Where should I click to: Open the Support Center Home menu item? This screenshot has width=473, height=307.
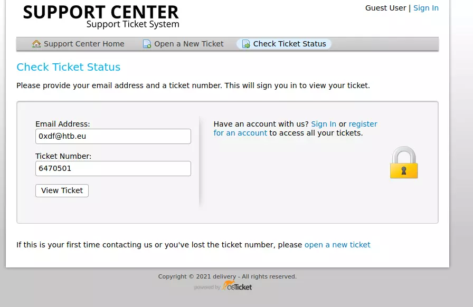pos(84,44)
